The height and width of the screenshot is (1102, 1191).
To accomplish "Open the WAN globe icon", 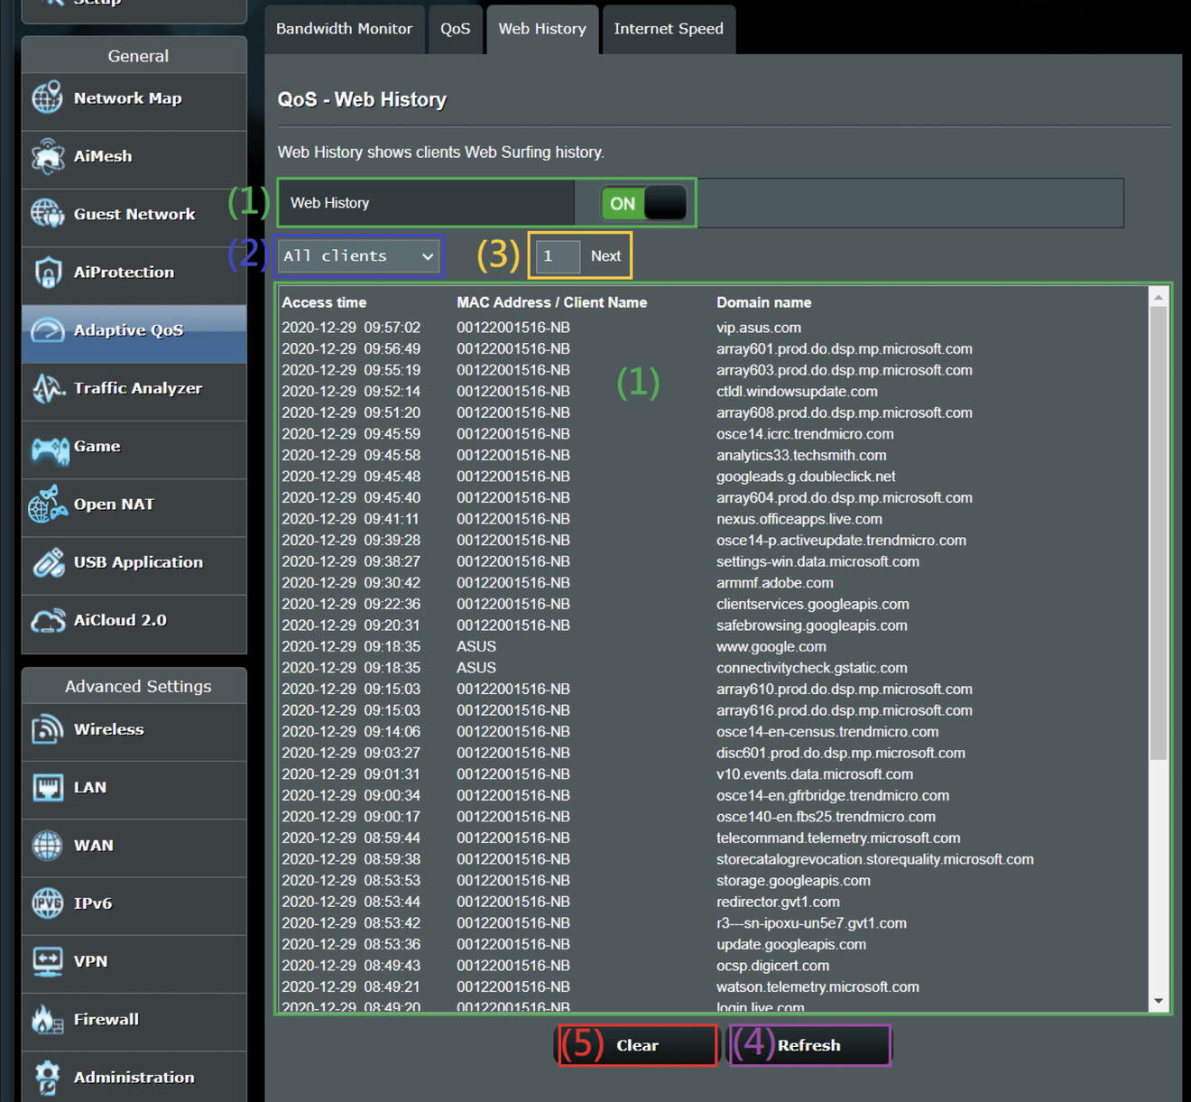I will click(48, 846).
